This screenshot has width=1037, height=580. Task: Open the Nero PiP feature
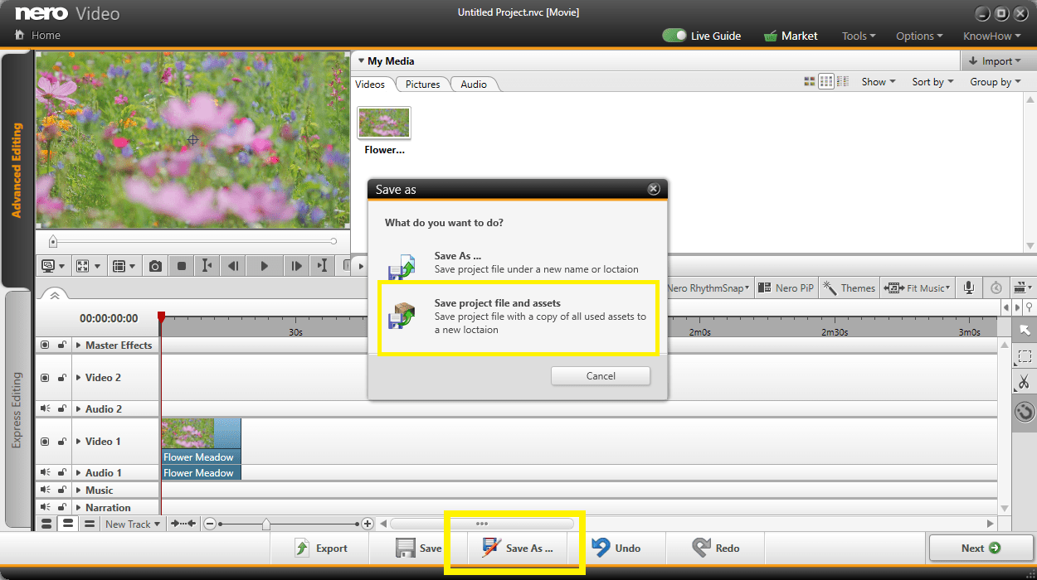click(x=785, y=288)
